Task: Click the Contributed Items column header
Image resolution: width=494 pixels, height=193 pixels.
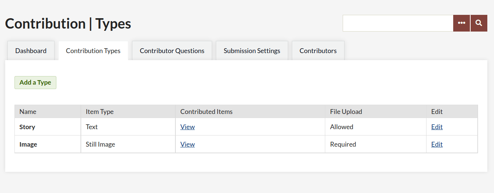Action: pos(206,112)
